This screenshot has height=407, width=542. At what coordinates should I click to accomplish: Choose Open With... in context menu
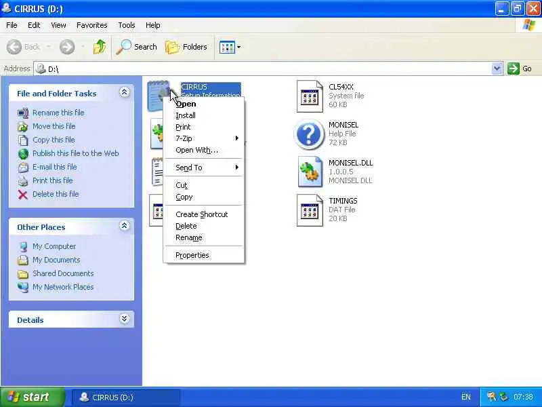(204, 150)
